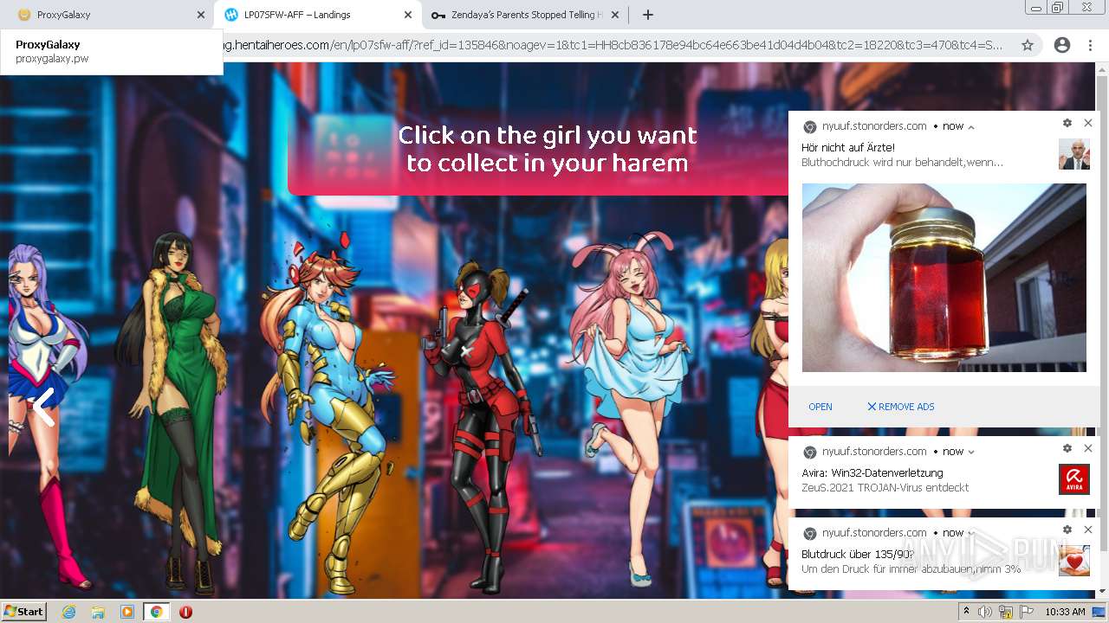Screen dimensions: 1109x623
Task: Launch Internet Explorer from the taskbar
Action: (68, 612)
